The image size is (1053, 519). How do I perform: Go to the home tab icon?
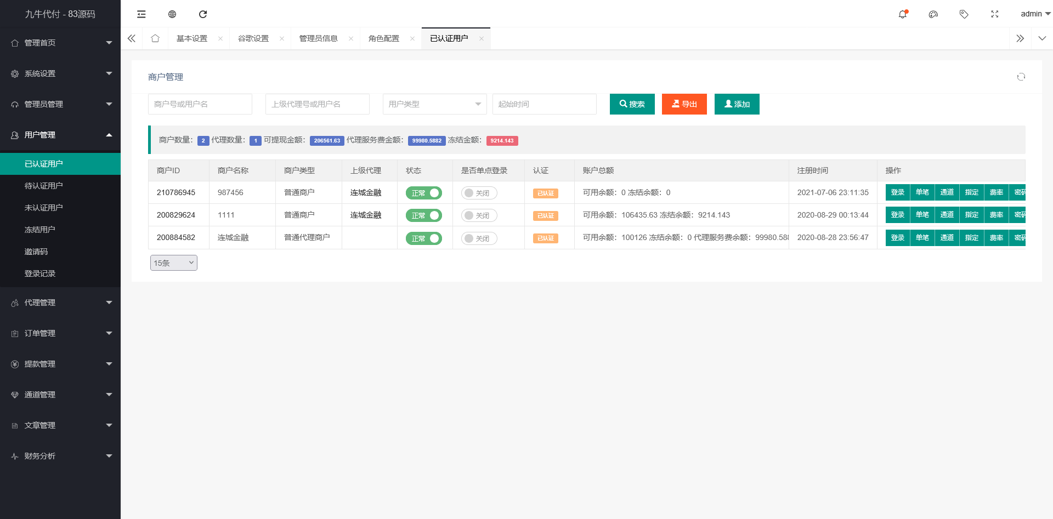tap(155, 38)
